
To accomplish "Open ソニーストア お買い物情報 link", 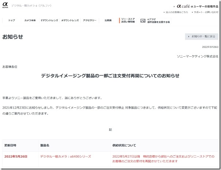I will pyautogui.click(x=128, y=20).
